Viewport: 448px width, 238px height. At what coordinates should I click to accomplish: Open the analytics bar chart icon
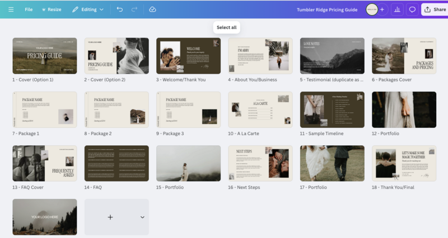(x=397, y=9)
